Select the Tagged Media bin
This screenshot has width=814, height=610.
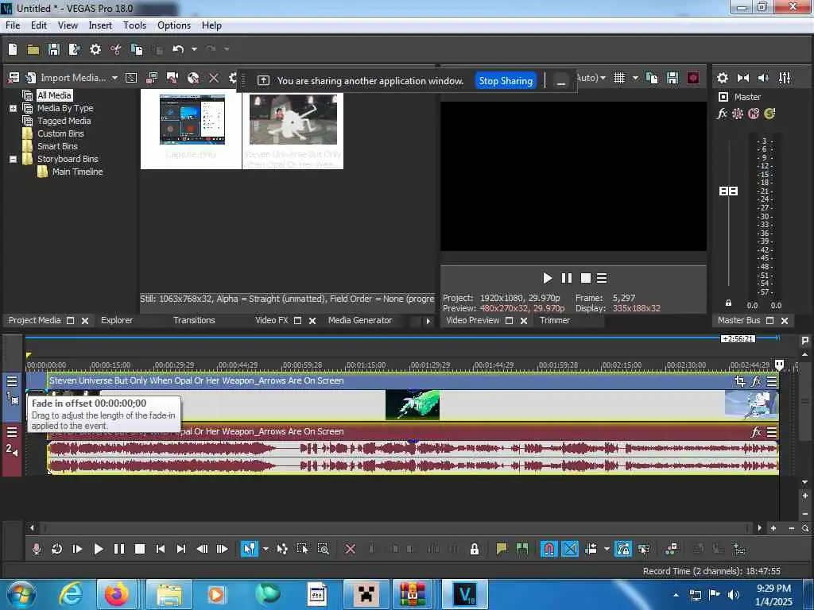pyautogui.click(x=64, y=121)
